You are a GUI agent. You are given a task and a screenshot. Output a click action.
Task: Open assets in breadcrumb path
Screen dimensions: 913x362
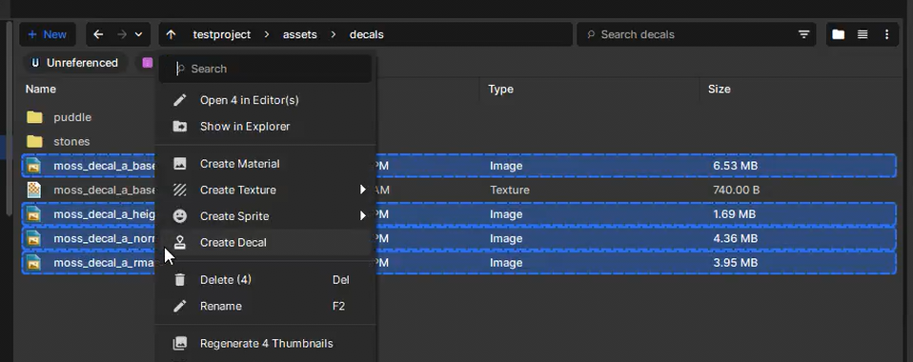300,34
